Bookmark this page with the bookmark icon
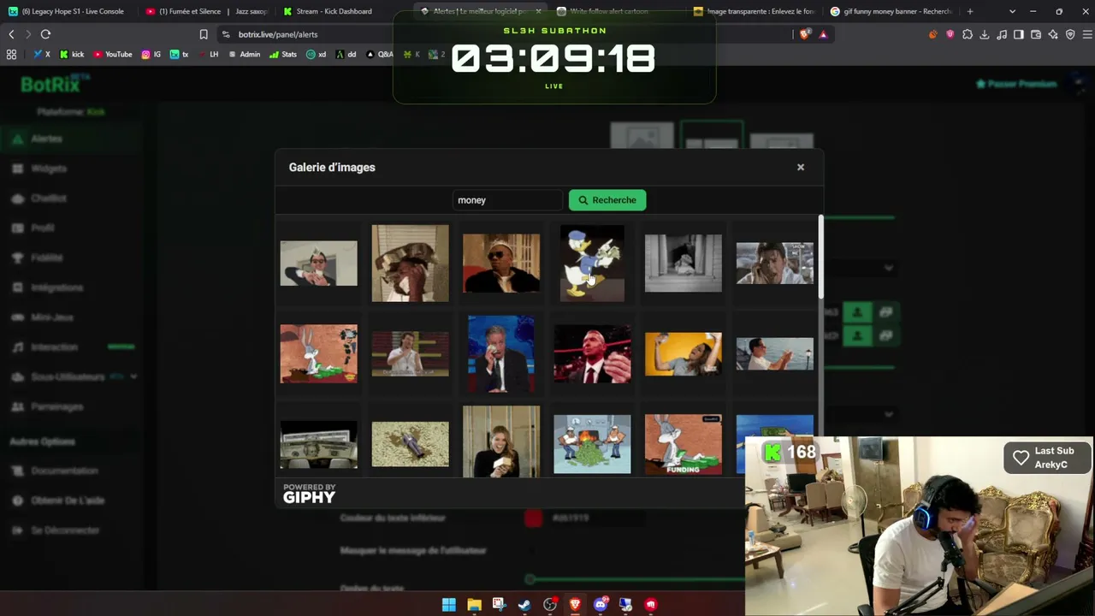This screenshot has width=1095, height=616. (x=204, y=34)
